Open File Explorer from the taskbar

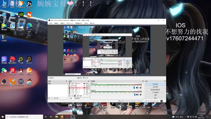56,117
